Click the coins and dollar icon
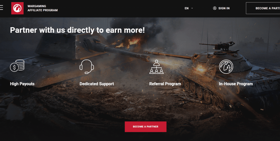Screen dimensions: 280x141 point(17,65)
